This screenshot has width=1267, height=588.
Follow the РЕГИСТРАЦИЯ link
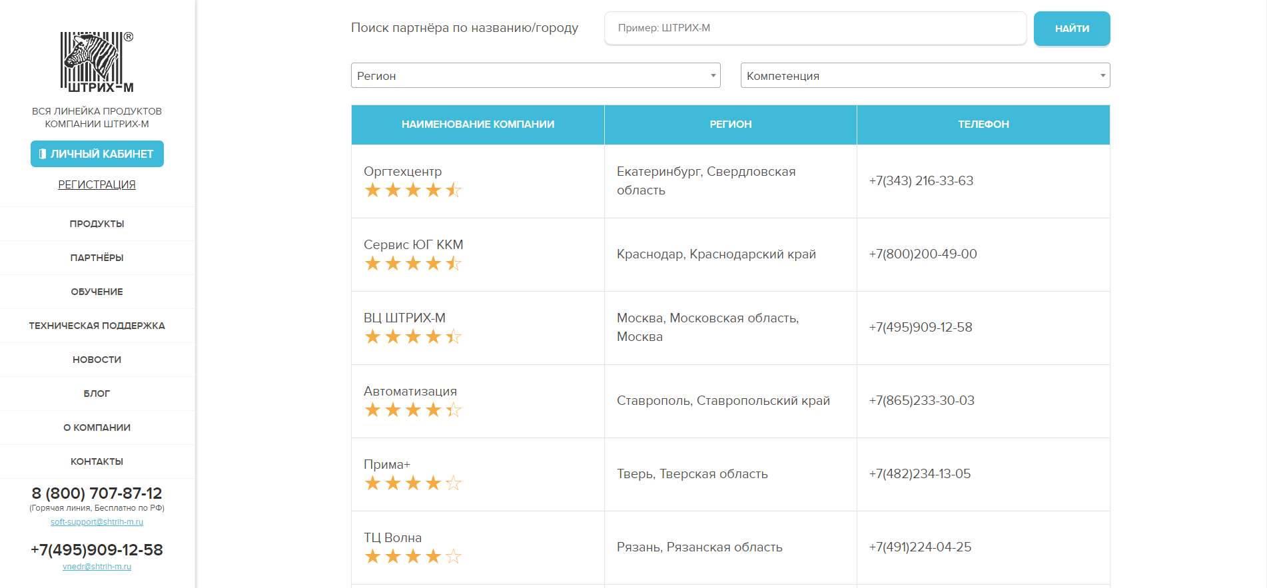(97, 184)
